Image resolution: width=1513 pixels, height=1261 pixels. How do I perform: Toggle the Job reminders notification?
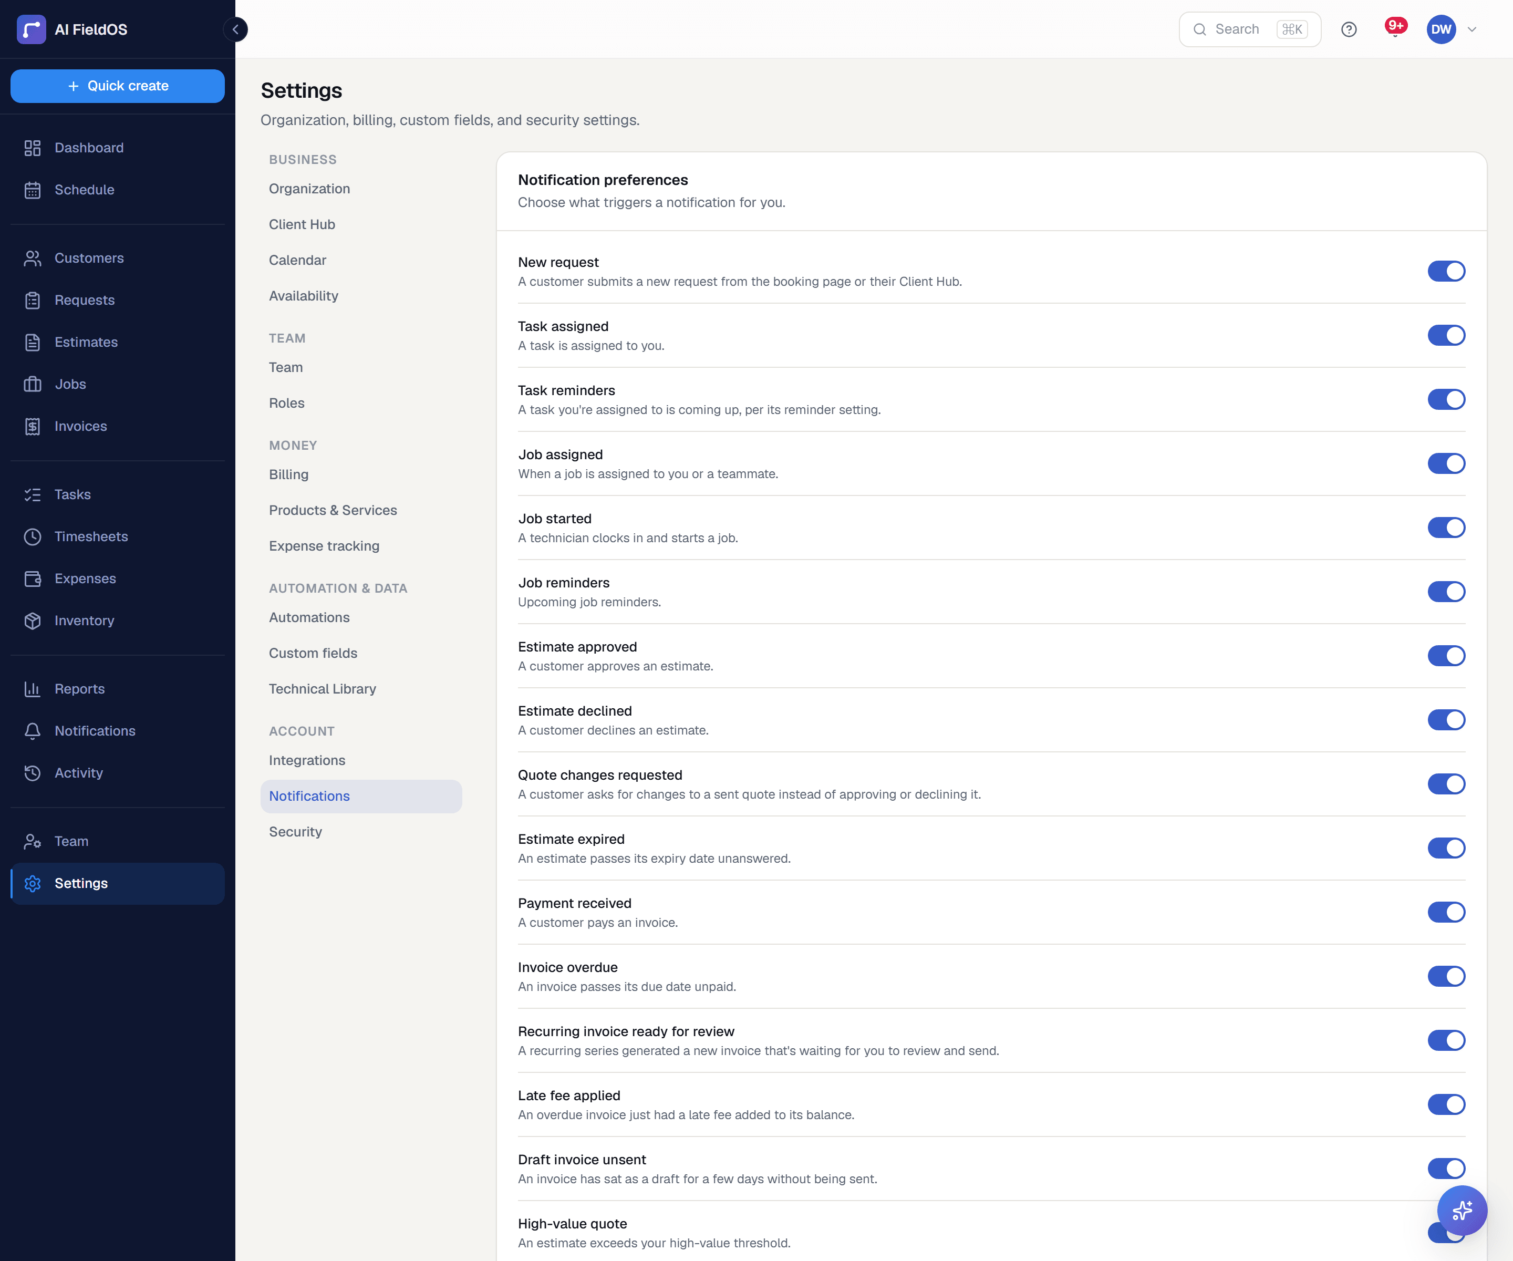[x=1446, y=592]
